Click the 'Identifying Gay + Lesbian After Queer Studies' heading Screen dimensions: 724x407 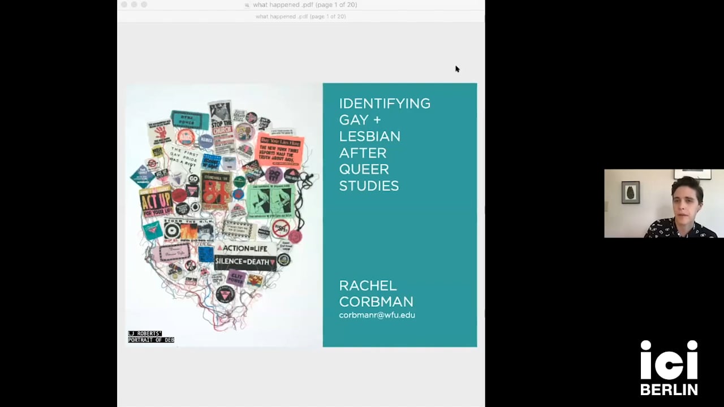click(385, 145)
